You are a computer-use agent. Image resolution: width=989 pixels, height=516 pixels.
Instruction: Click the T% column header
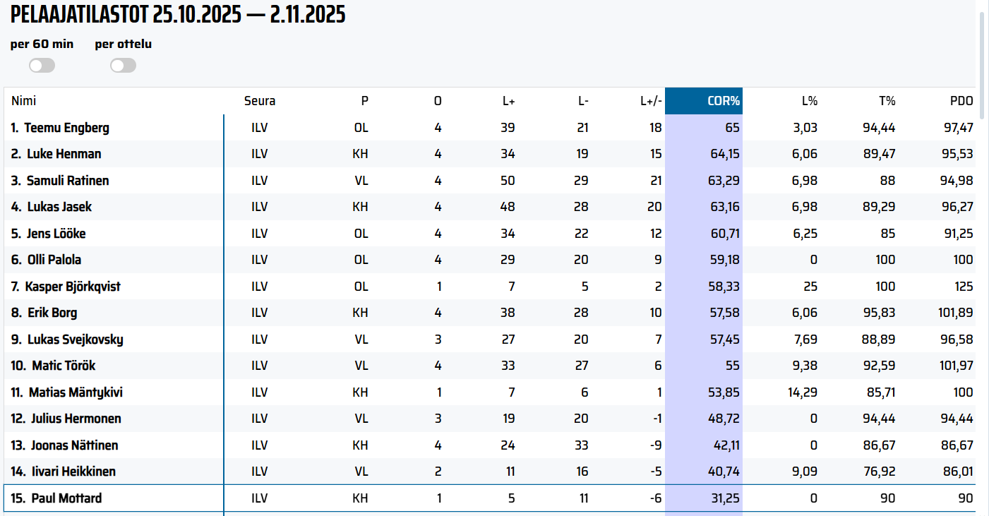[x=887, y=101]
